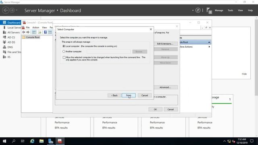Image resolution: width=258 pixels, height=145 pixels.
Task: Select the Local computer radio button
Action: (64, 46)
